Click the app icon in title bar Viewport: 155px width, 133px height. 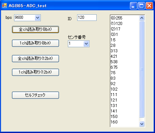click(4, 5)
